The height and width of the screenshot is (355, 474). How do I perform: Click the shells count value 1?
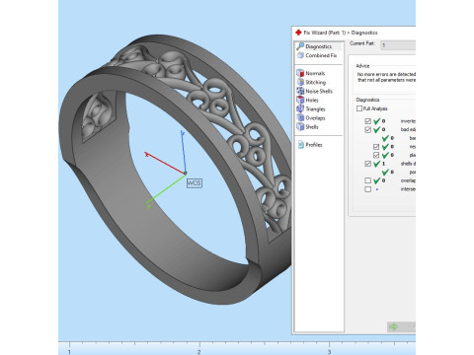tap(383, 164)
